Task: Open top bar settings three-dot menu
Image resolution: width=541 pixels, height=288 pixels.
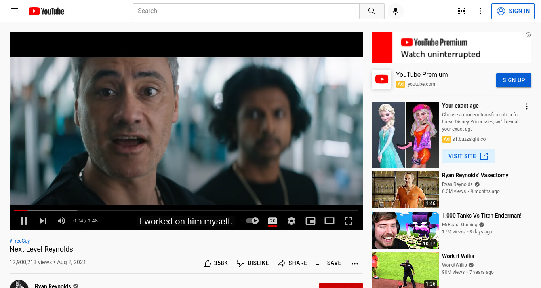Action: click(x=480, y=11)
